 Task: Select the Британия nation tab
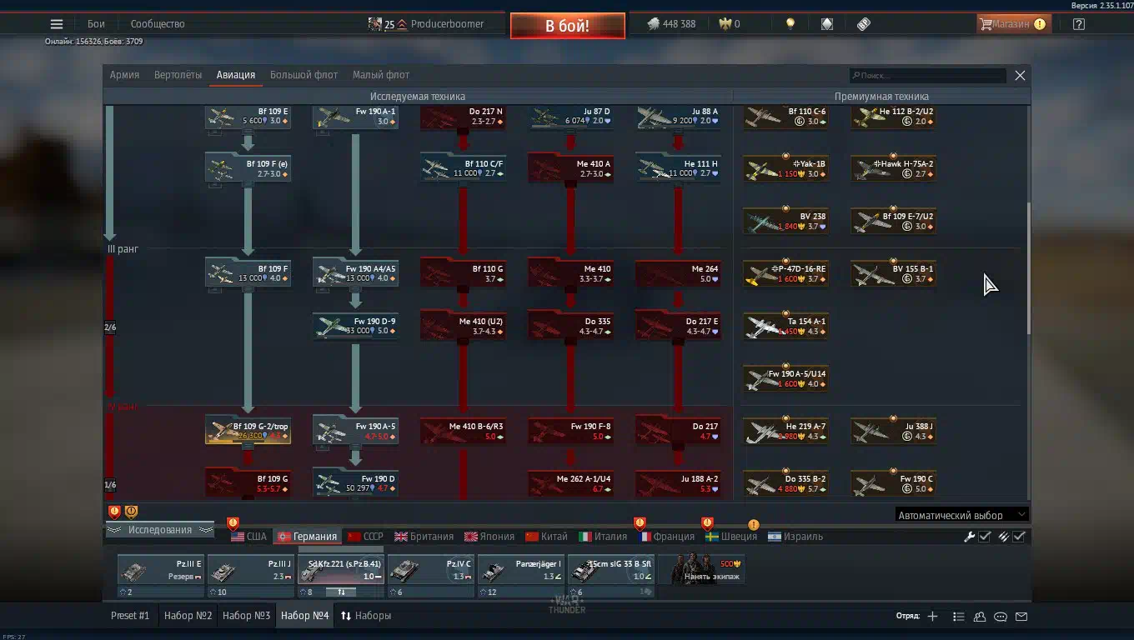pyautogui.click(x=424, y=537)
